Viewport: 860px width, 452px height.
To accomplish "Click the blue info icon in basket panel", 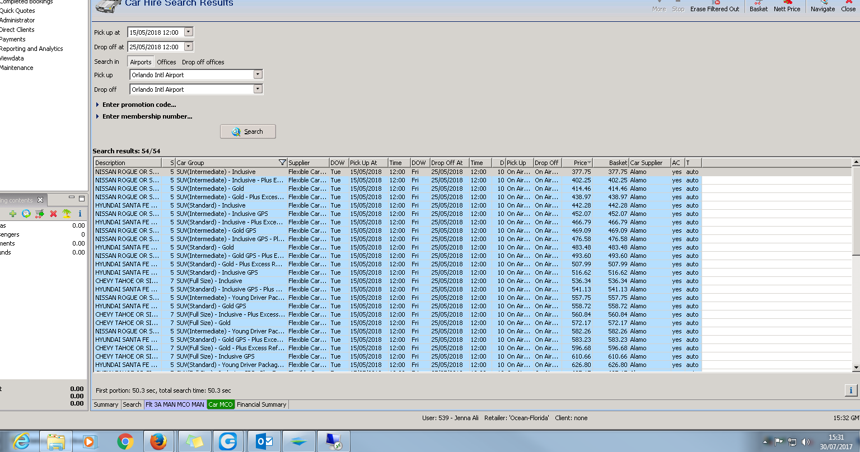I will click(80, 214).
